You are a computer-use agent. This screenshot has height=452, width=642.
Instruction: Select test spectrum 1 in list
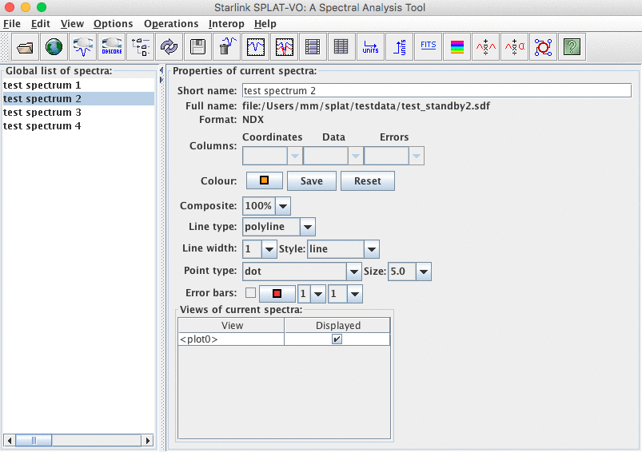click(x=78, y=85)
